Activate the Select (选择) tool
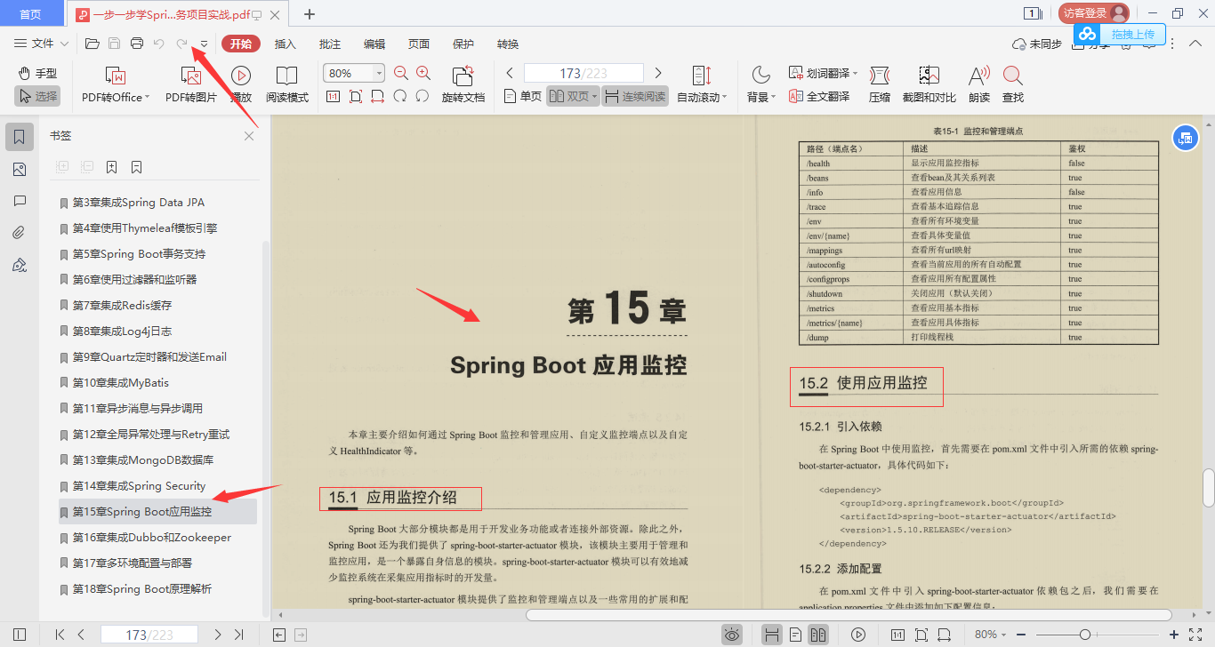This screenshot has width=1215, height=647. coord(37,96)
